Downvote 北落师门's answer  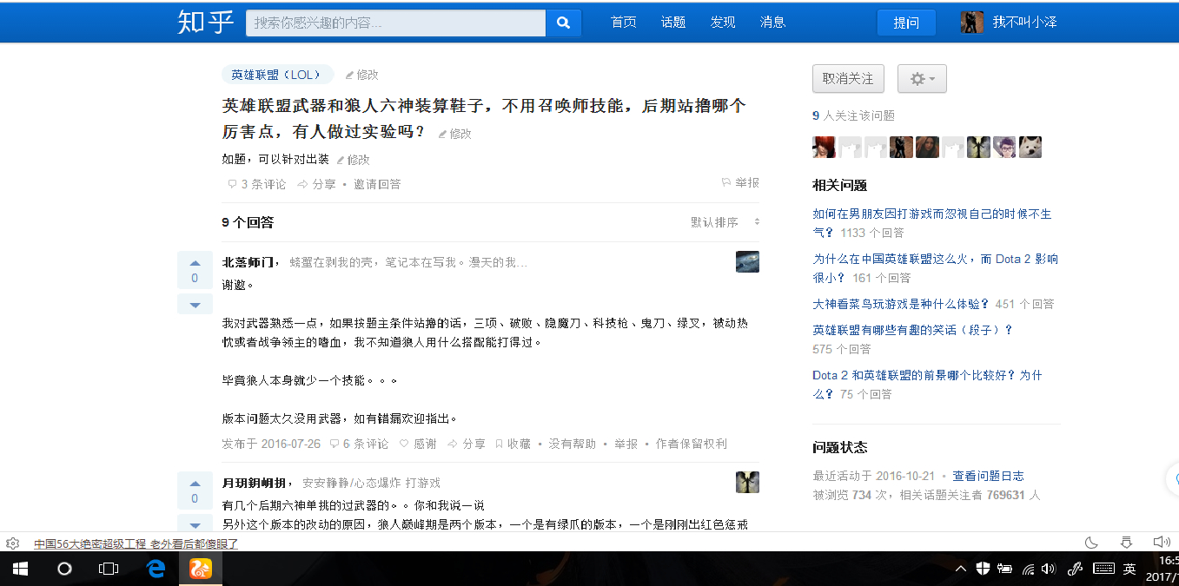click(x=195, y=305)
